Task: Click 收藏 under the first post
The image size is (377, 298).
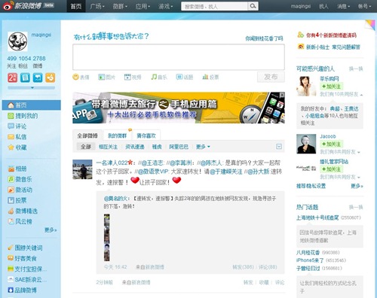Action: [264, 282]
